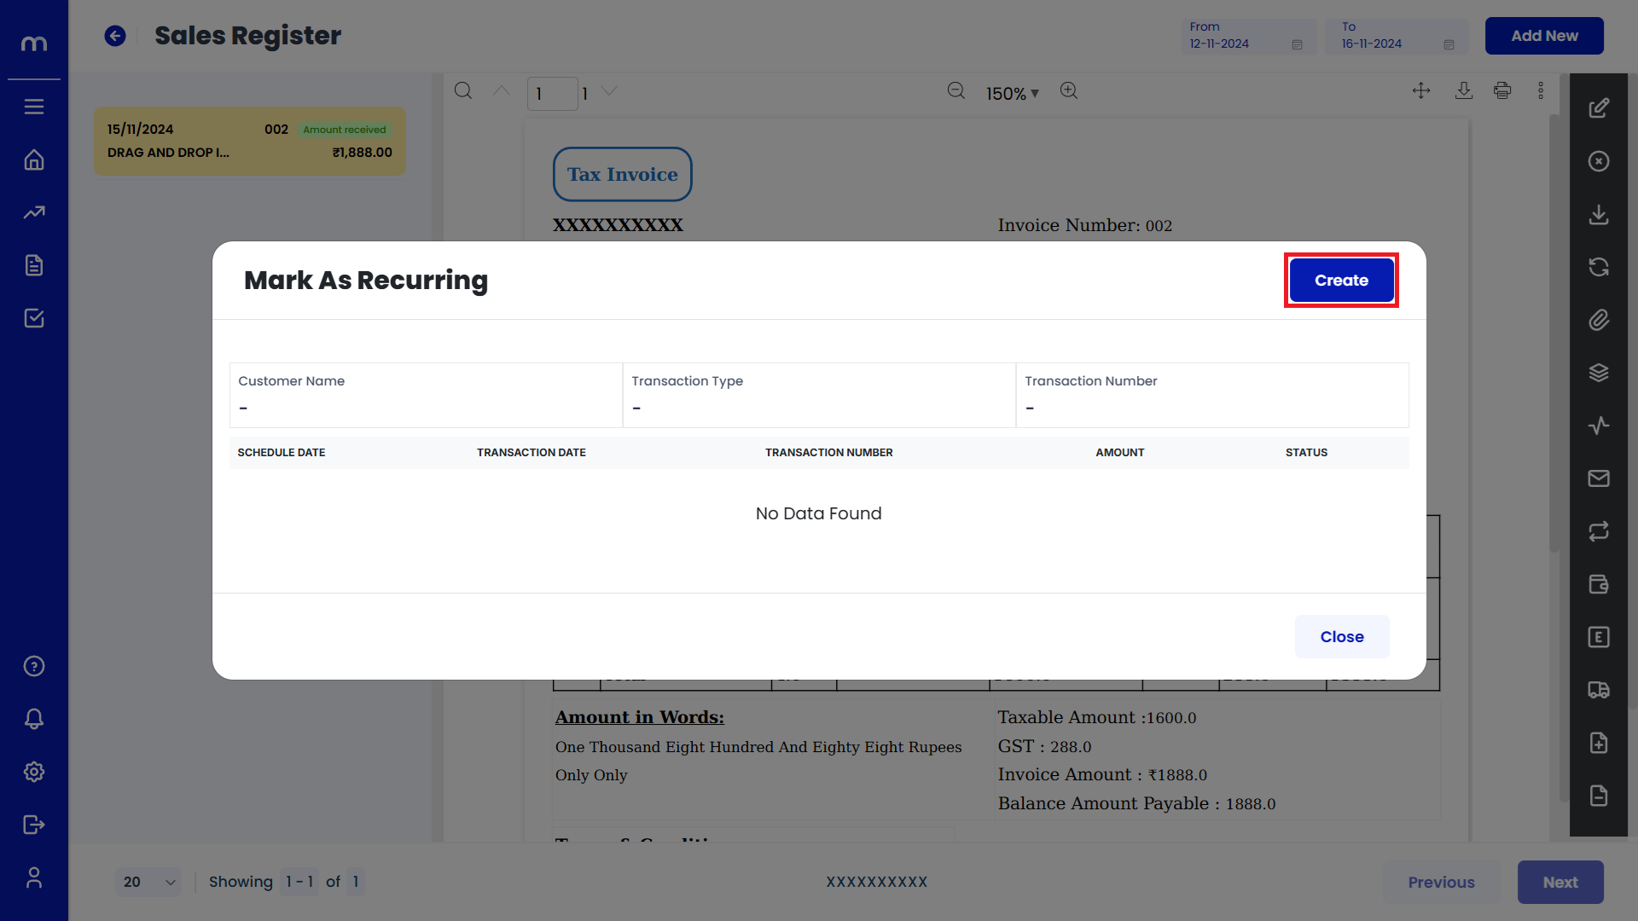Screen dimensions: 1638x921
Task: Click the pan move tool icon in the viewer
Action: tap(1421, 90)
